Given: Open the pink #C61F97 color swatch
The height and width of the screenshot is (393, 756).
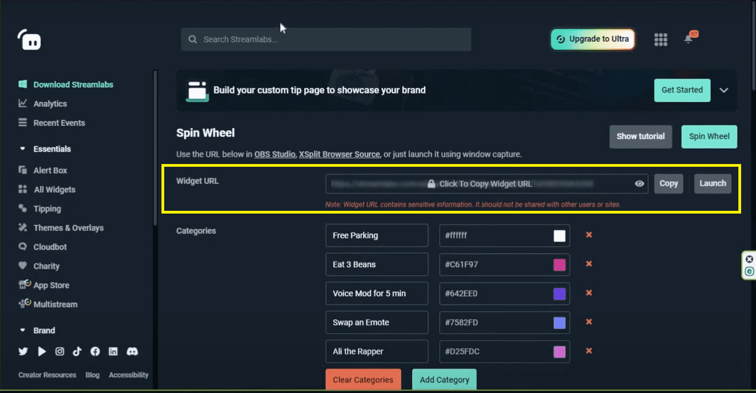Looking at the screenshot, I should tap(559, 265).
